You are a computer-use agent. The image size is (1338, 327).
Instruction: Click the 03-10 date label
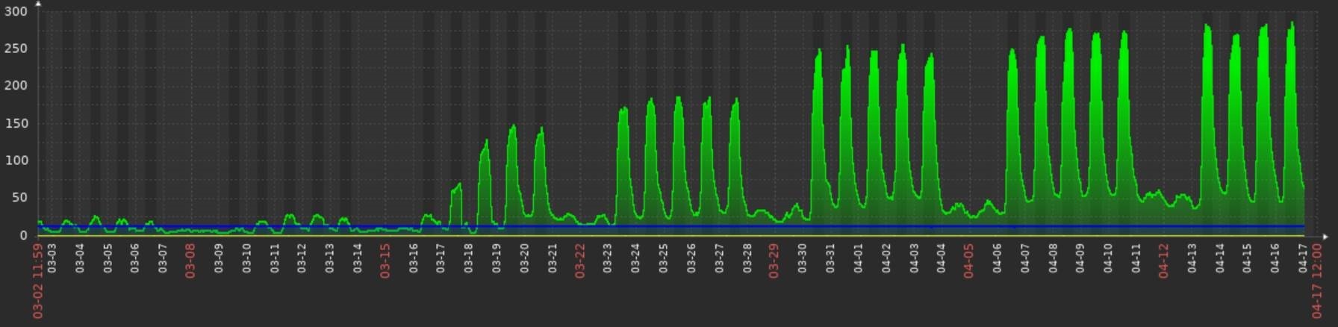pyautogui.click(x=246, y=258)
